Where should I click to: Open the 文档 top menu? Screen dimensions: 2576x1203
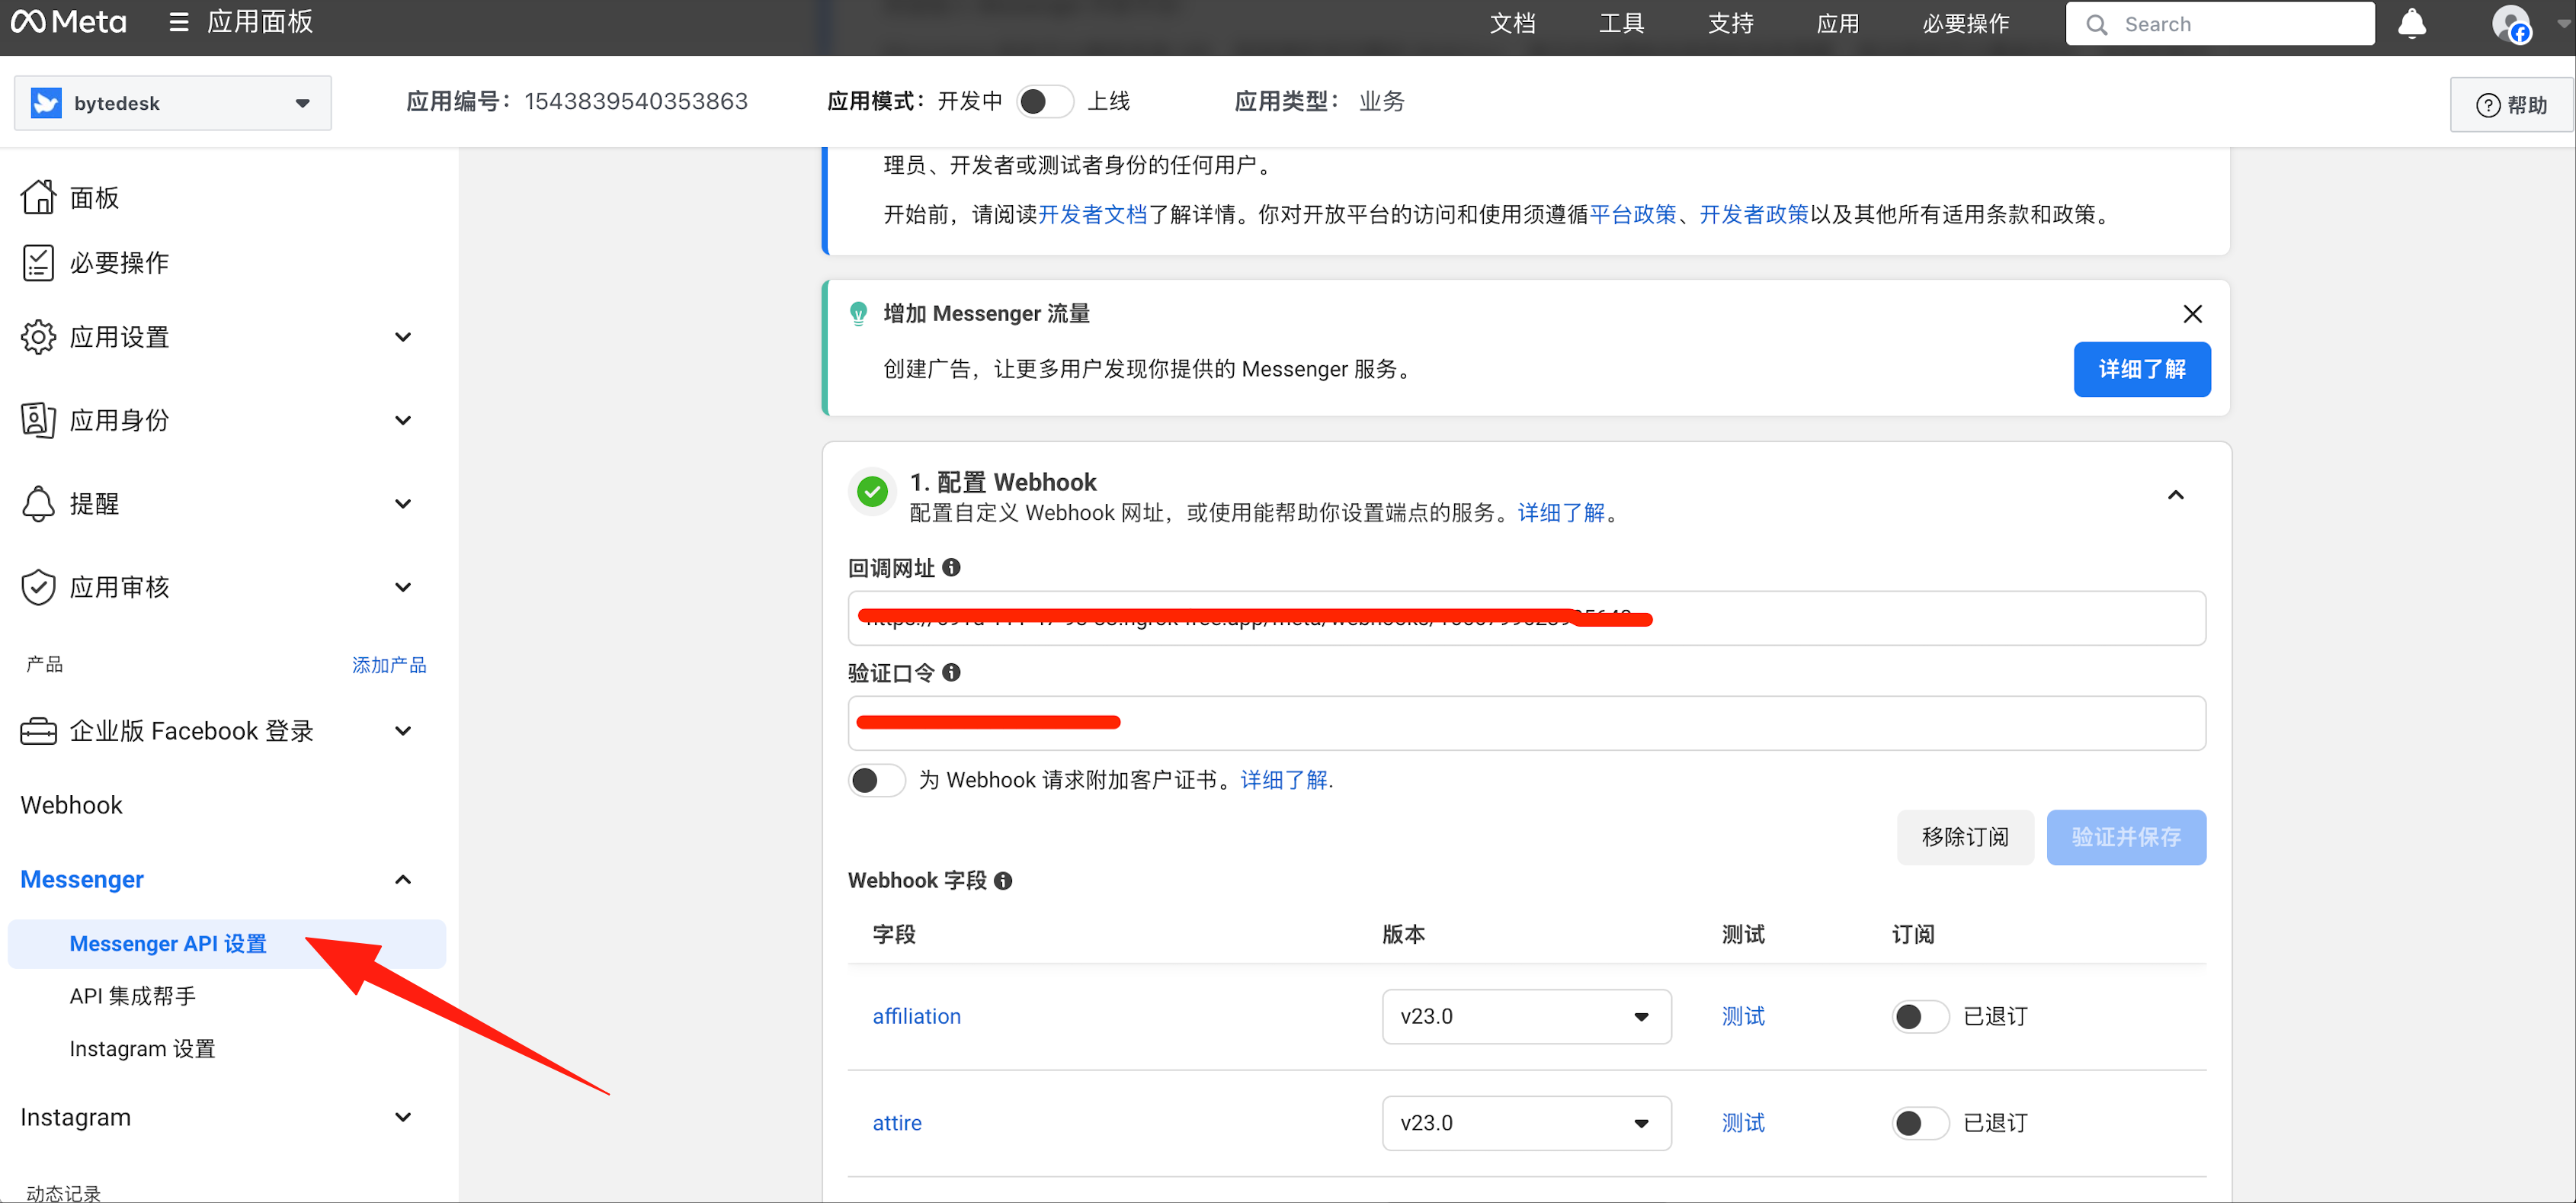(x=1511, y=24)
